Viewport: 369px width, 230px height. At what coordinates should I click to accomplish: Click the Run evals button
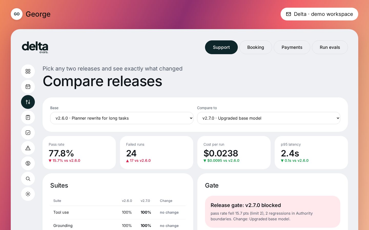[x=330, y=47]
